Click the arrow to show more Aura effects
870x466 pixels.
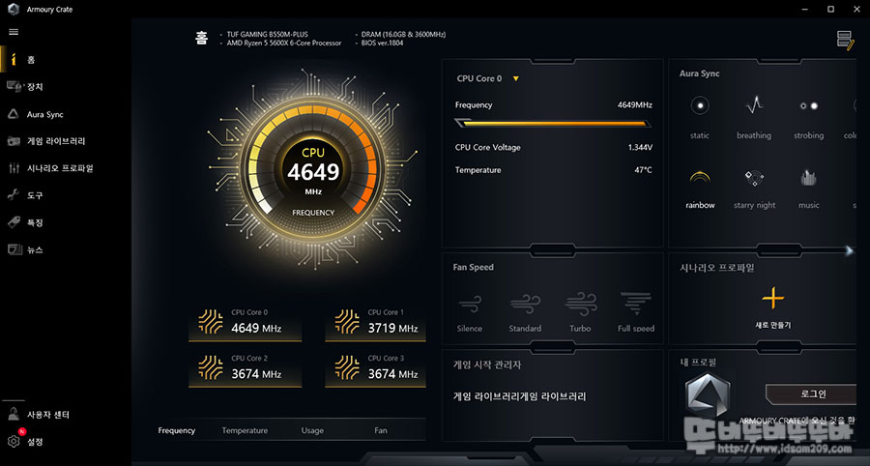849,250
